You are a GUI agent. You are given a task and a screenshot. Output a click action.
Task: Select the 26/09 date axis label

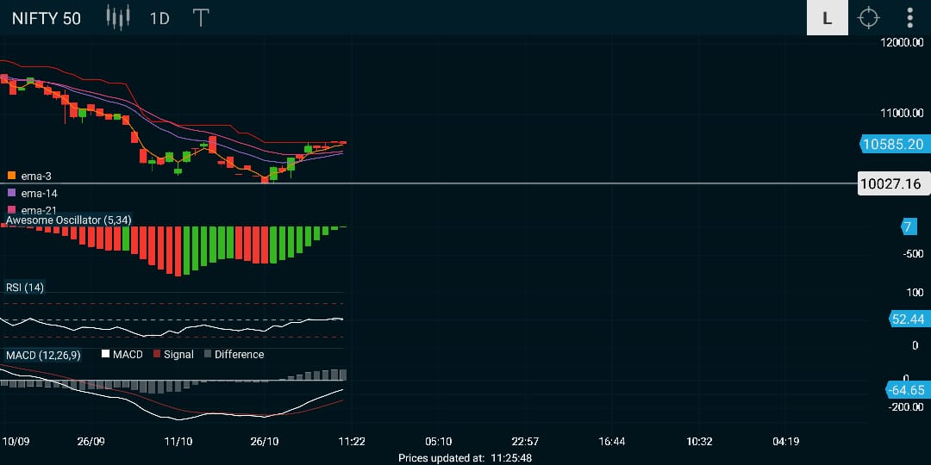[91, 441]
